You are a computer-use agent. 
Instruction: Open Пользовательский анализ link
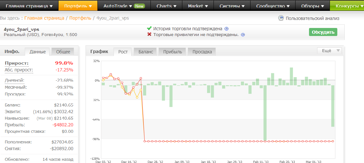(313, 18)
